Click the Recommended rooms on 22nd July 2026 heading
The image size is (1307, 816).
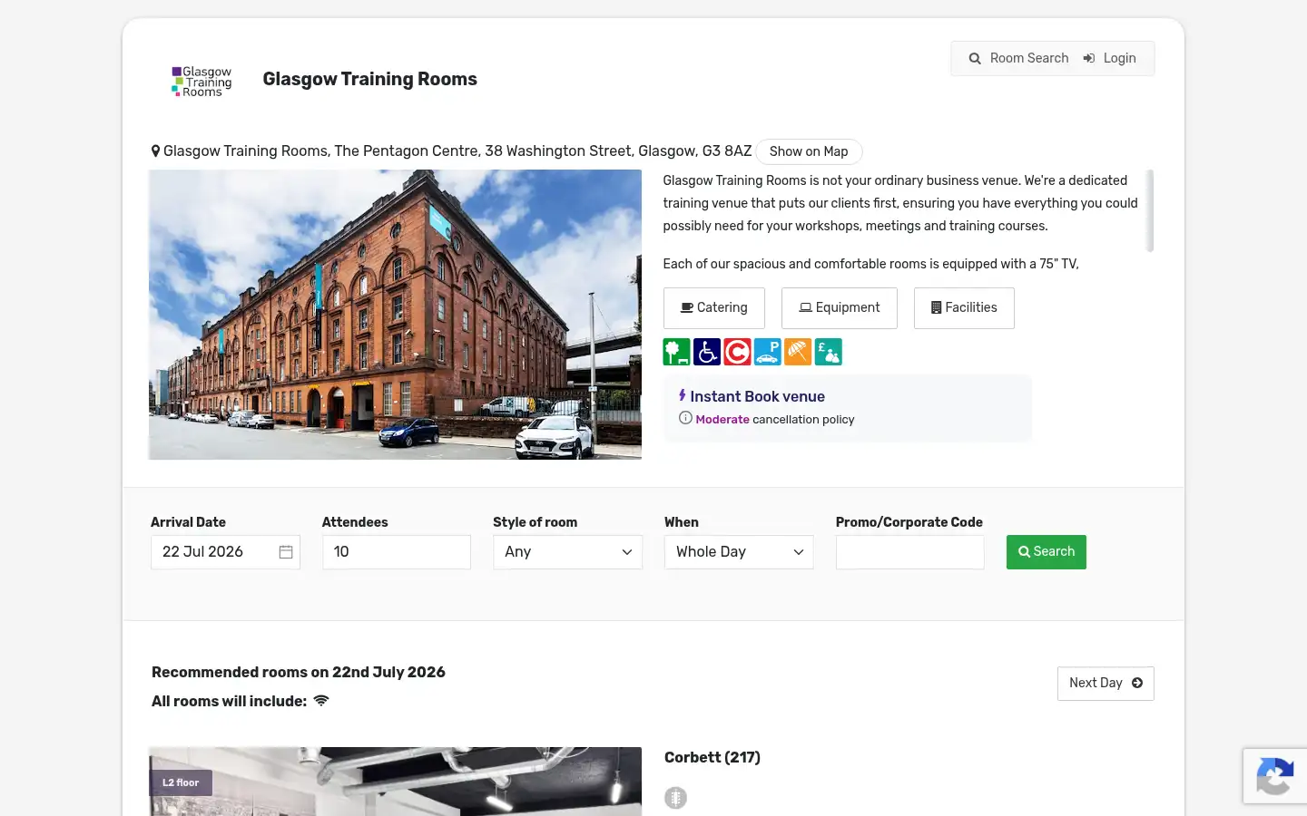click(299, 673)
